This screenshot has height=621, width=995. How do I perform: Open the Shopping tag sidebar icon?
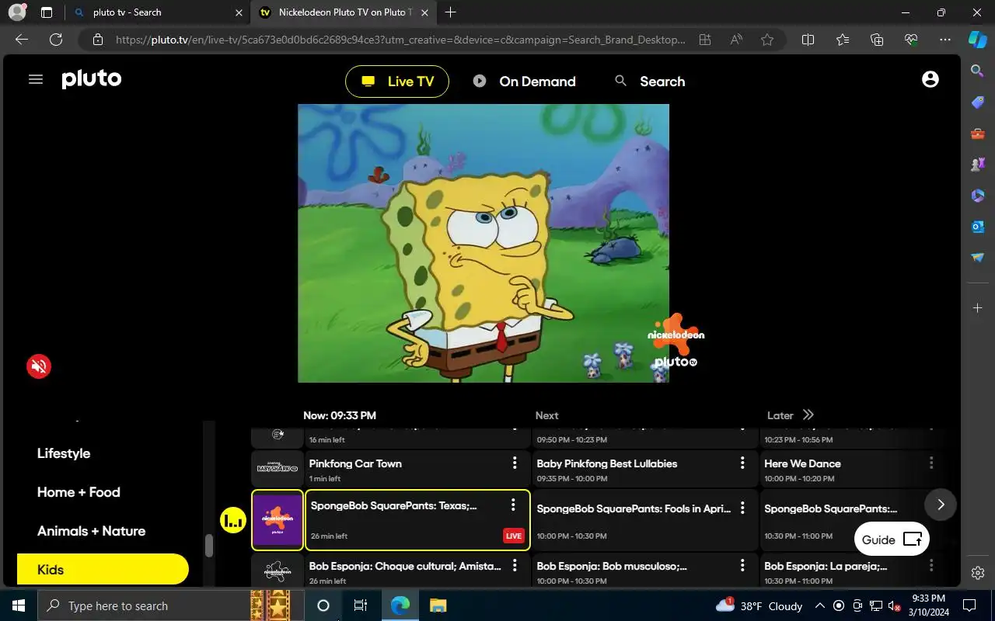(x=978, y=102)
